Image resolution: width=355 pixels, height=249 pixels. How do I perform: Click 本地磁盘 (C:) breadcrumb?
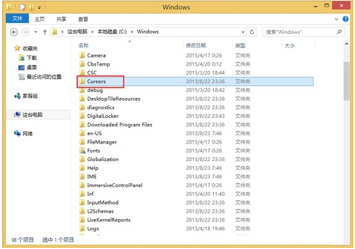112,32
